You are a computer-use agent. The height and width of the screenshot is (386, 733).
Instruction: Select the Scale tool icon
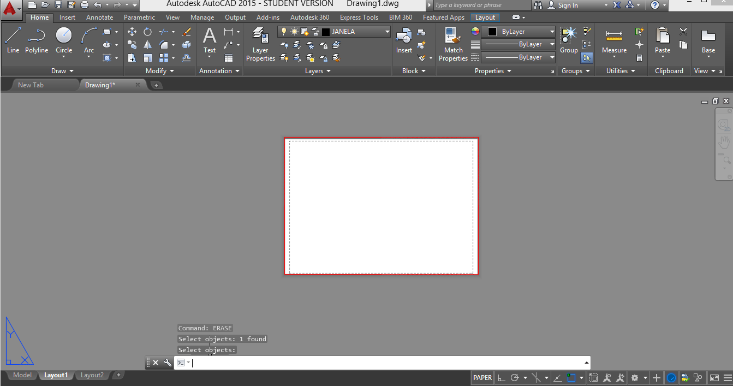coord(147,58)
